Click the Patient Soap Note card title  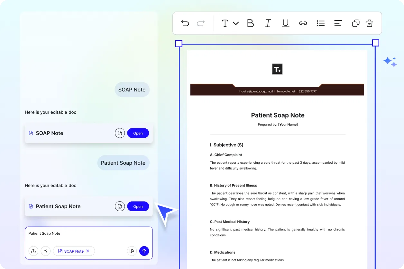(58, 206)
